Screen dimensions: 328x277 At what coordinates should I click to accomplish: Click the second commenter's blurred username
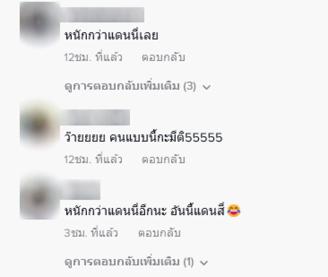tap(95, 117)
